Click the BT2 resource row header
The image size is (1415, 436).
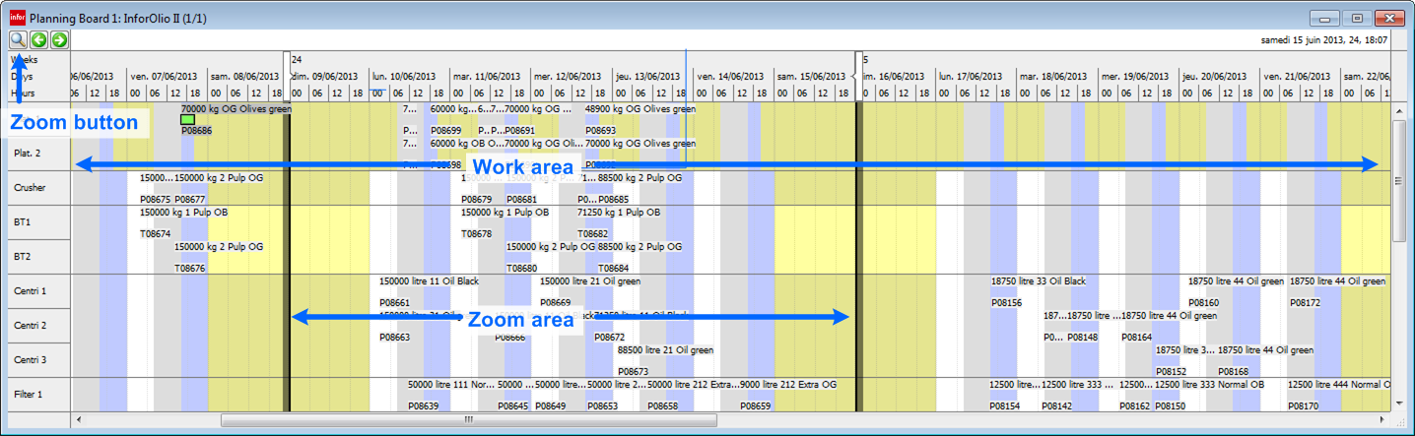pyautogui.click(x=37, y=257)
